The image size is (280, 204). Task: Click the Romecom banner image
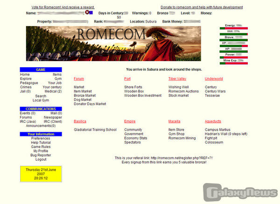click(x=113, y=43)
